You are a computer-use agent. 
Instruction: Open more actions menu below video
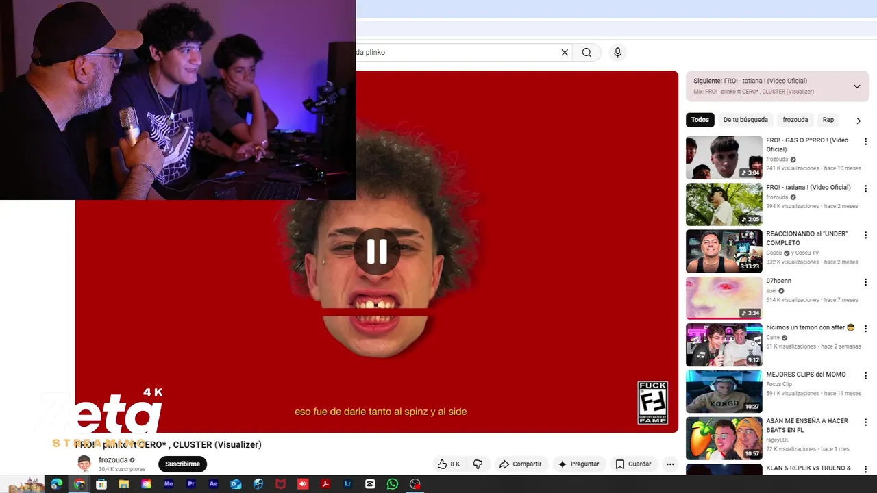click(670, 464)
